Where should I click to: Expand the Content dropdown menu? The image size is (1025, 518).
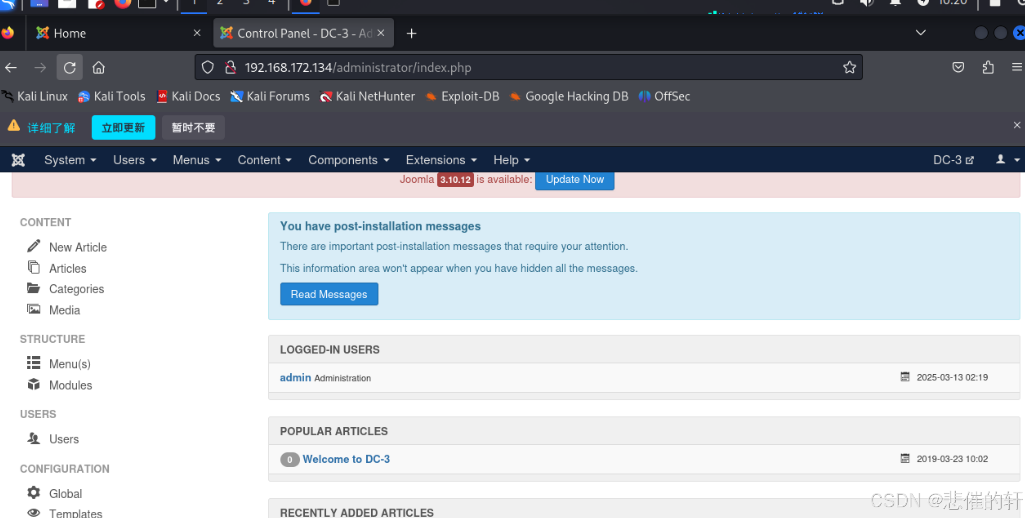(x=264, y=160)
